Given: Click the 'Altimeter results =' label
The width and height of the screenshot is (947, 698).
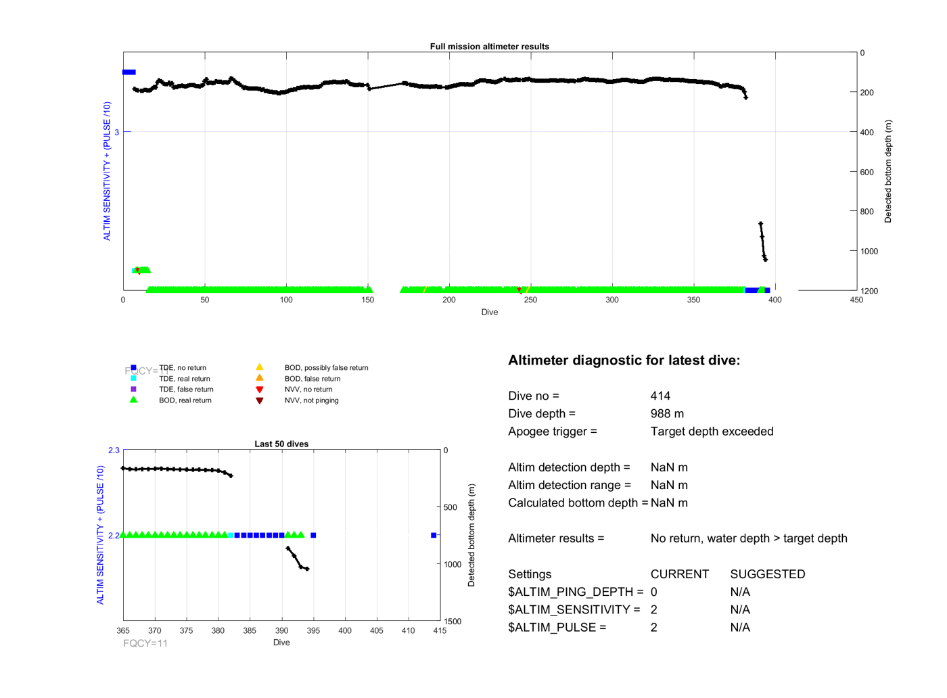Looking at the screenshot, I should pos(556,538).
